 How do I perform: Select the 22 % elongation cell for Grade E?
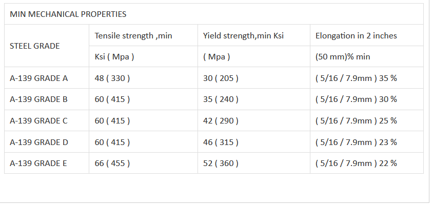(356, 163)
